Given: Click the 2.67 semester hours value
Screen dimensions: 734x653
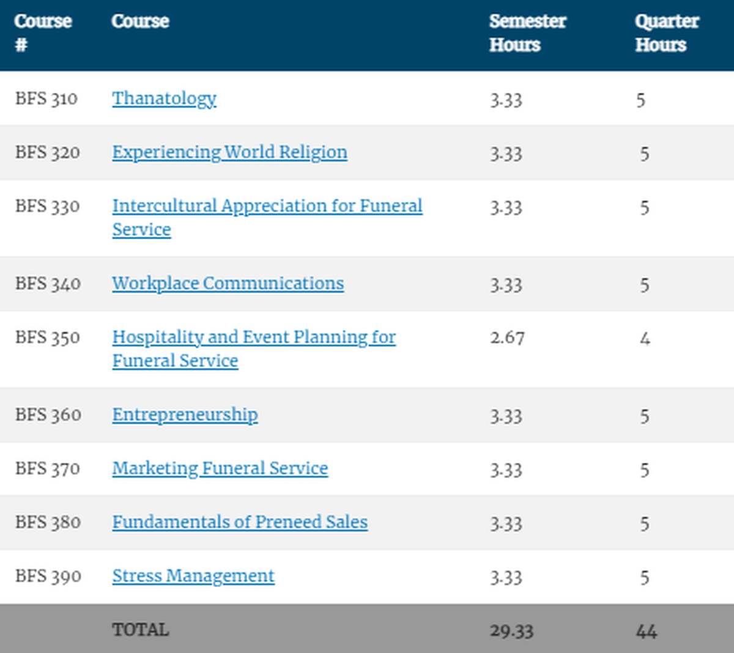Looking at the screenshot, I should tap(507, 338).
